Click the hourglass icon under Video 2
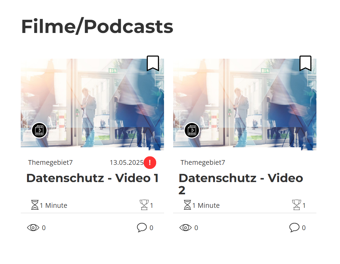Viewport: 340px width, 264px height. tap(187, 205)
